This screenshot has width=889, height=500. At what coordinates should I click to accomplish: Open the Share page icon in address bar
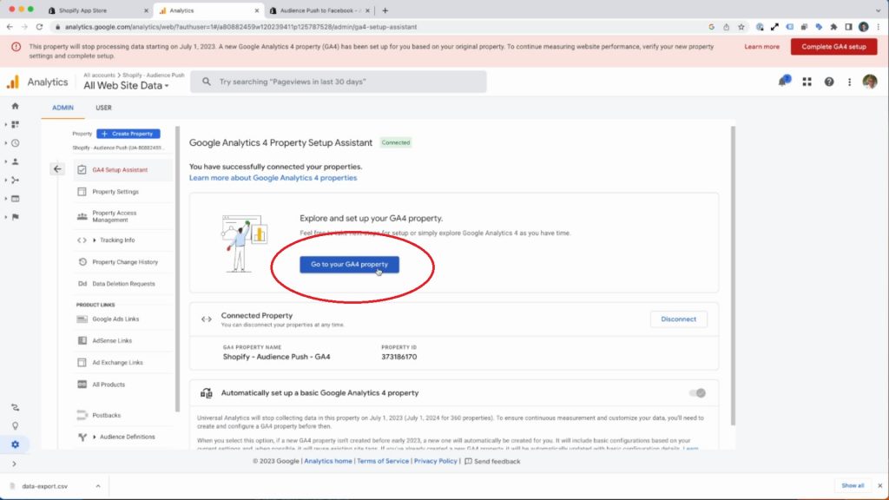(x=727, y=27)
